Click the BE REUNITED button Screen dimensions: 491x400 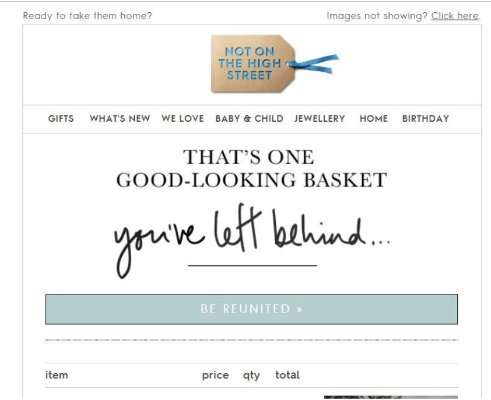pyautogui.click(x=251, y=309)
